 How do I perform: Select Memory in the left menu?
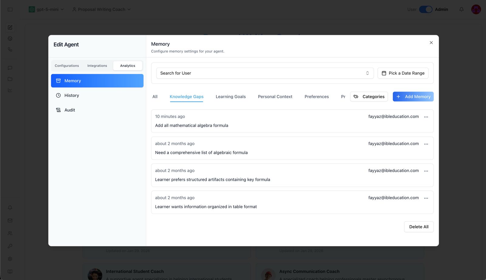[x=97, y=81]
